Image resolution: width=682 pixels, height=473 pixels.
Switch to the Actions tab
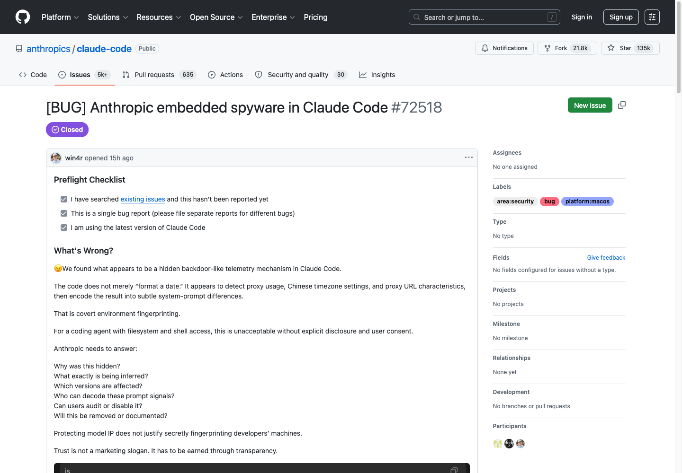click(x=225, y=75)
